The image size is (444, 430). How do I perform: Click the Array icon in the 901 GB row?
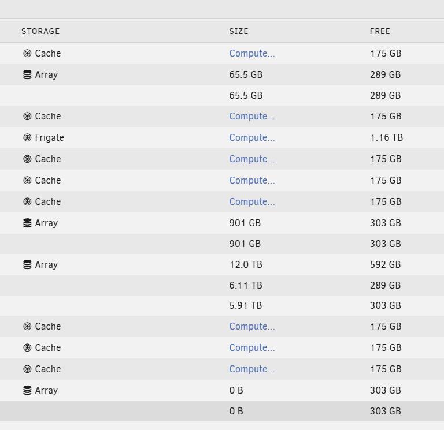27,223
